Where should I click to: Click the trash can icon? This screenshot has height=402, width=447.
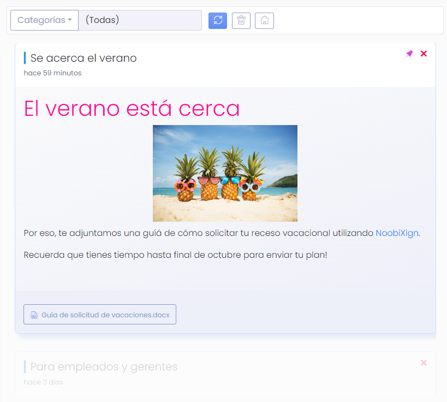(241, 21)
